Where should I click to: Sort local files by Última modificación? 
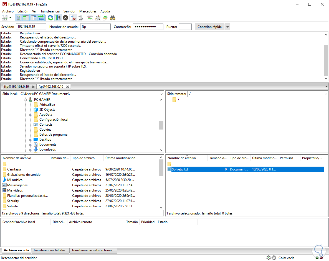click(x=120, y=158)
